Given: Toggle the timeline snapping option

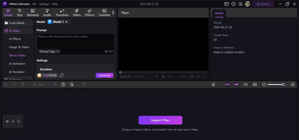Looking at the screenshot, I should (x=237, y=85).
